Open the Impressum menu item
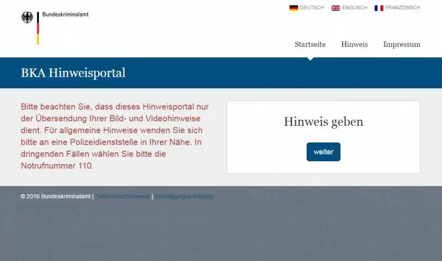Viewport: 442px width, 261px height. pyautogui.click(x=402, y=45)
